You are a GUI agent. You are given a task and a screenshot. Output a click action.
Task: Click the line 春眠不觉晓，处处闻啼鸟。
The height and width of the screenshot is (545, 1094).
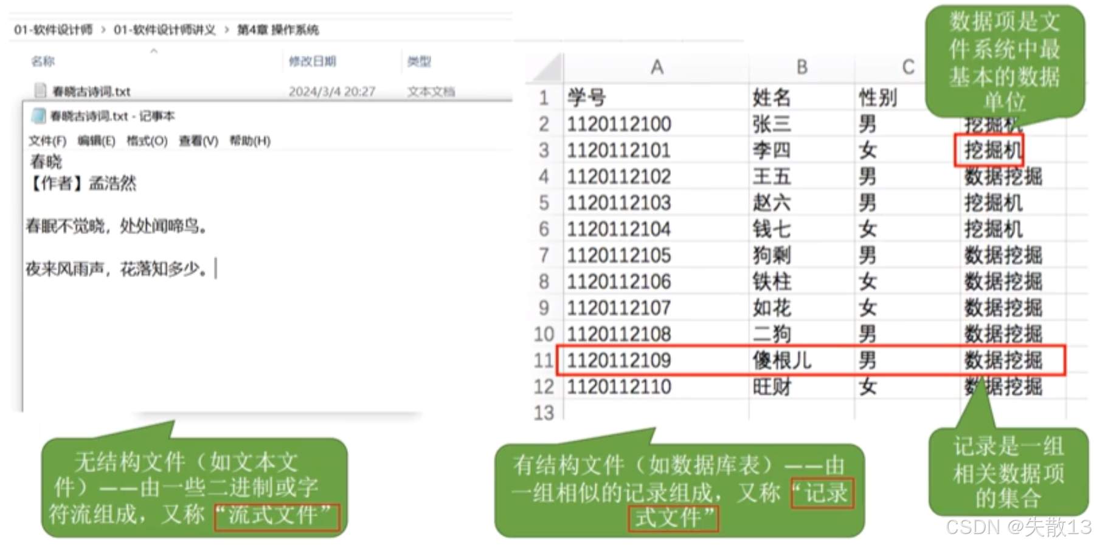(x=117, y=227)
